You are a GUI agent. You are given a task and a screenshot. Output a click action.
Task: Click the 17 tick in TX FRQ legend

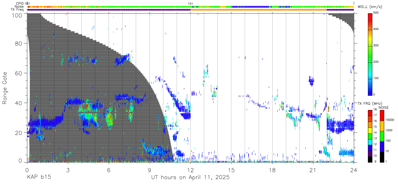(x=375, y=115)
